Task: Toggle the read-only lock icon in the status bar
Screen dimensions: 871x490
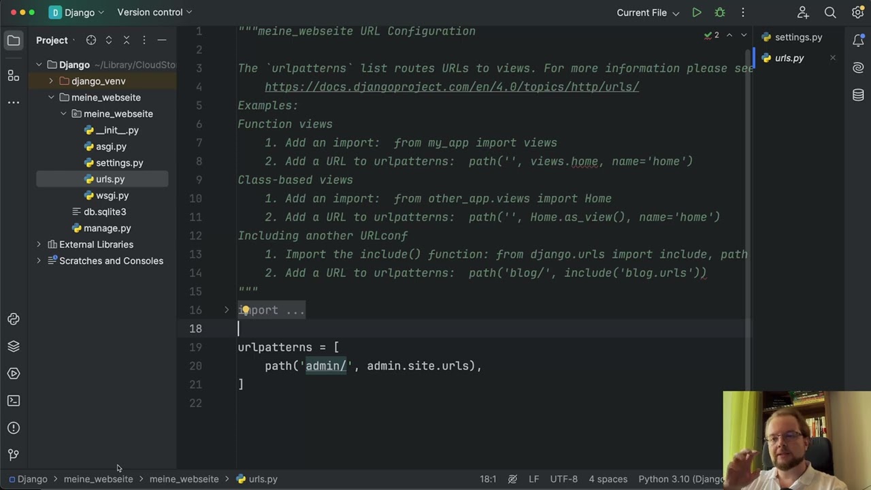Action: tap(512, 479)
